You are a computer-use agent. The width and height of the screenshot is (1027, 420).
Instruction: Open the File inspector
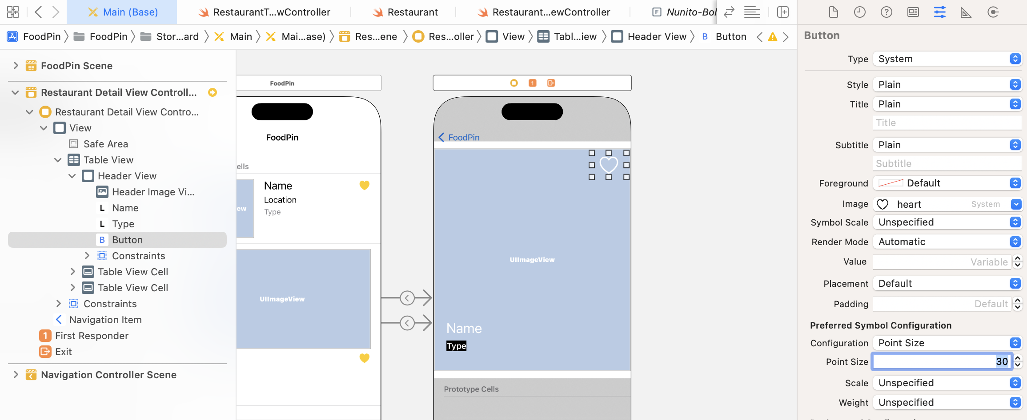tap(833, 12)
